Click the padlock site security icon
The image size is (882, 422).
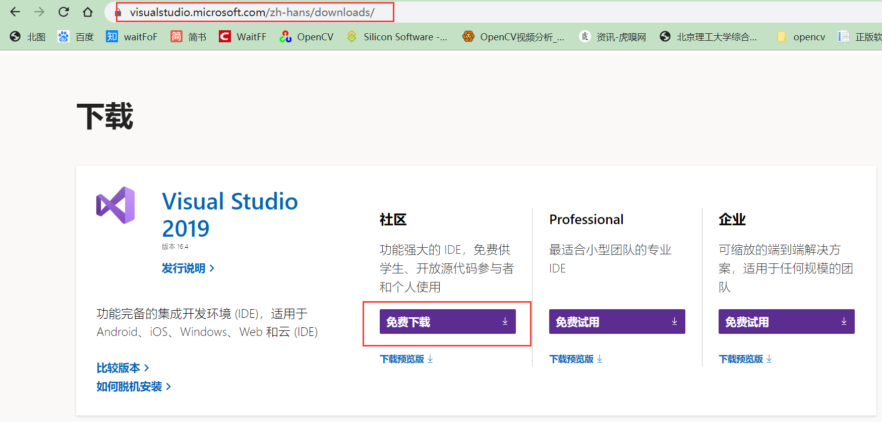pos(118,12)
